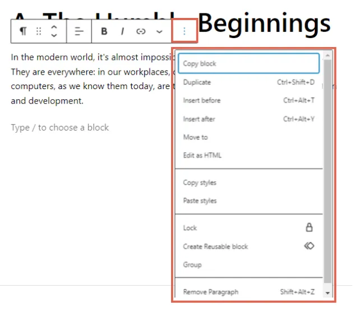354x311 pixels.
Task: Click the menu's vertical scrollbar thumb
Action: [x=328, y=171]
